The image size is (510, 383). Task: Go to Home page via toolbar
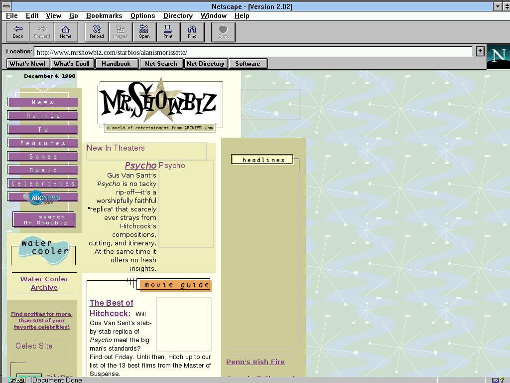pyautogui.click(x=66, y=32)
